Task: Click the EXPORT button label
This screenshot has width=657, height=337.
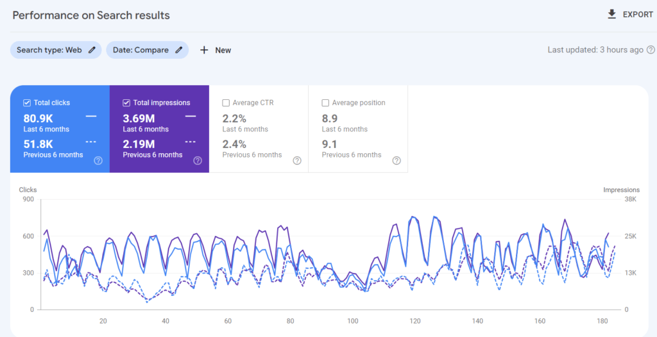Action: (x=638, y=14)
